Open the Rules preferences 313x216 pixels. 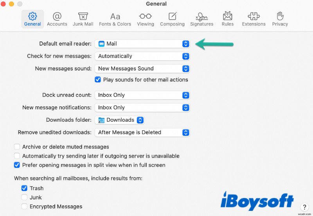tap(227, 19)
